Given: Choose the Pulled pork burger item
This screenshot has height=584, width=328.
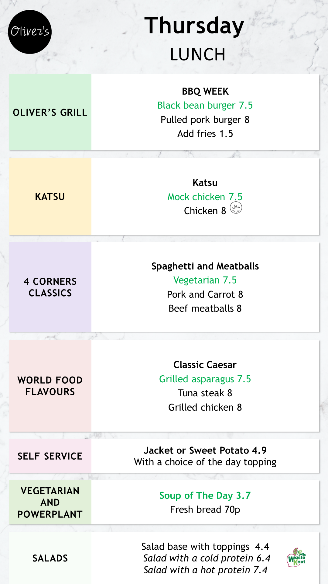Looking at the screenshot, I should tap(205, 120).
